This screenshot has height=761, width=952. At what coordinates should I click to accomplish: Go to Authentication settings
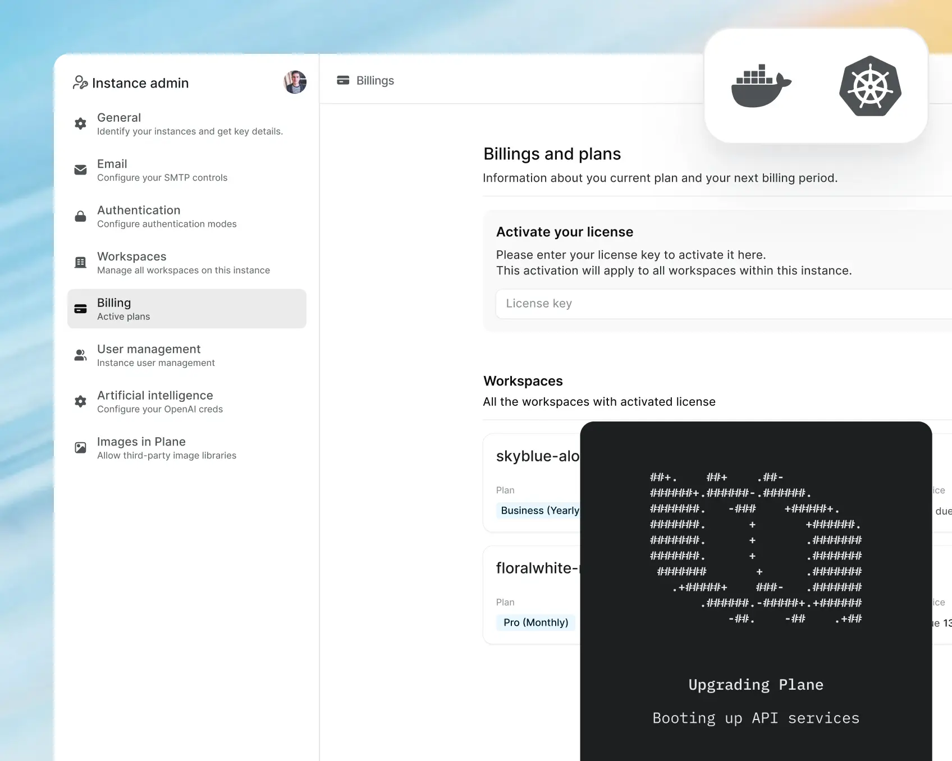(x=187, y=216)
